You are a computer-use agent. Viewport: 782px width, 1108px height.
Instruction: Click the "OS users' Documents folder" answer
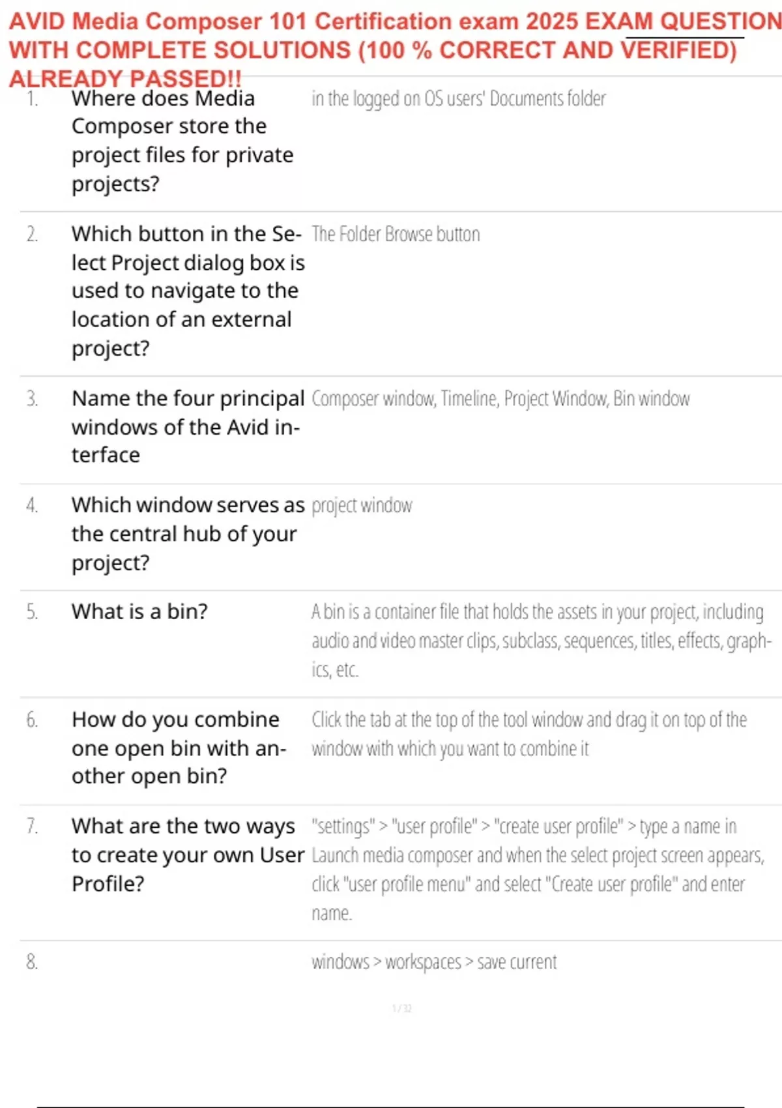click(459, 99)
